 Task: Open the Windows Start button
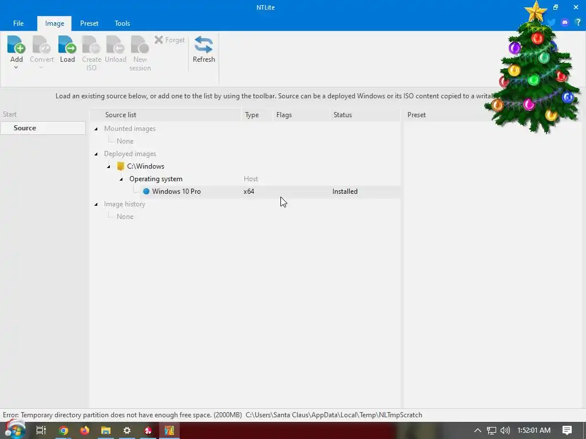click(x=14, y=430)
